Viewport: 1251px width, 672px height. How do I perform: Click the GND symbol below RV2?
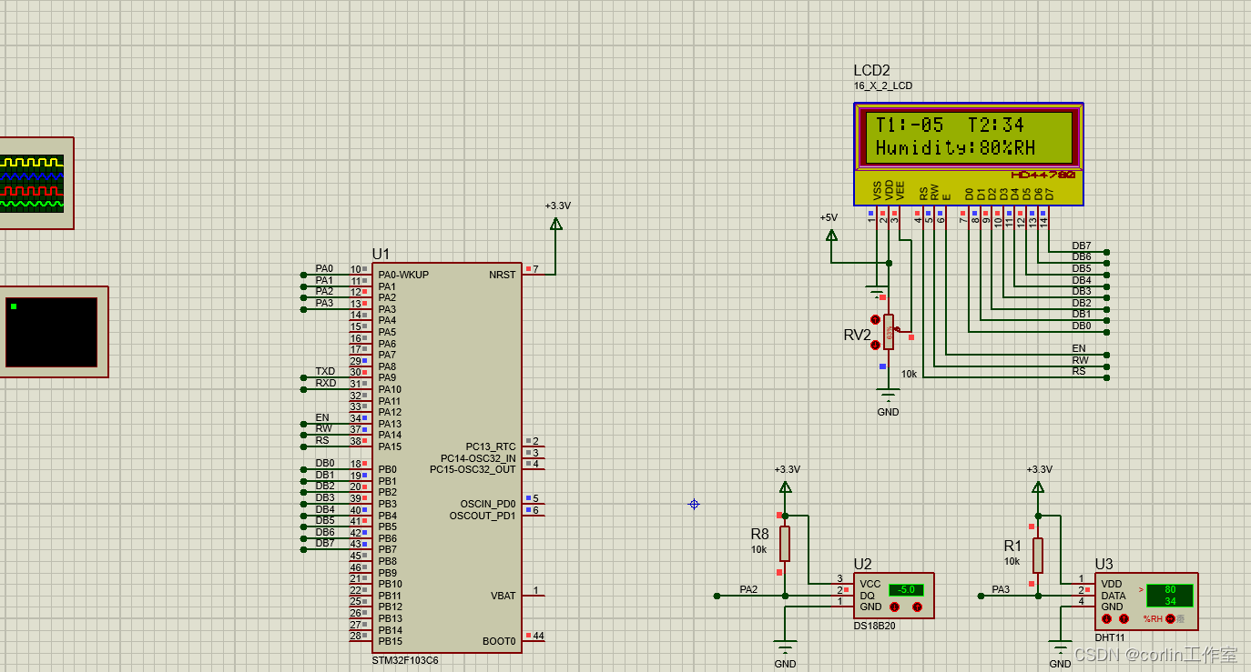pos(887,396)
